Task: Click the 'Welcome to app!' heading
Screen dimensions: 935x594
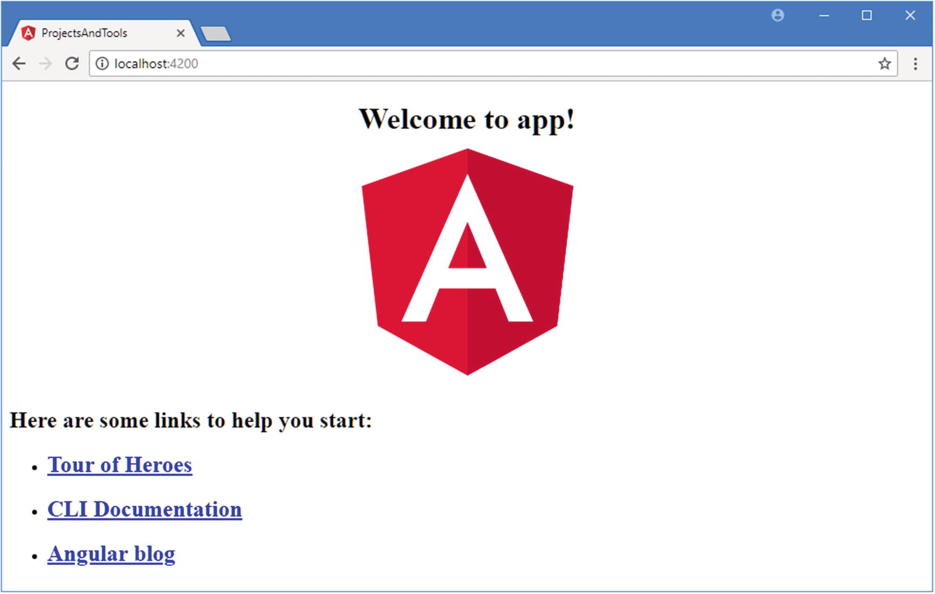Action: pos(467,119)
